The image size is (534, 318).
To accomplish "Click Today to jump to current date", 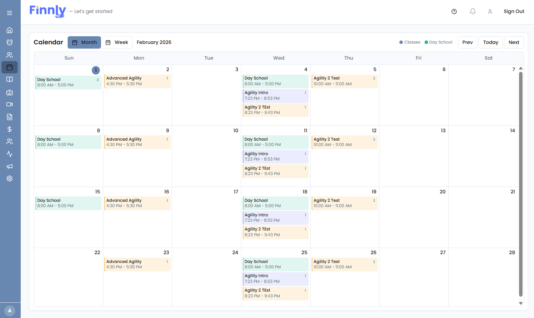I will point(491,42).
